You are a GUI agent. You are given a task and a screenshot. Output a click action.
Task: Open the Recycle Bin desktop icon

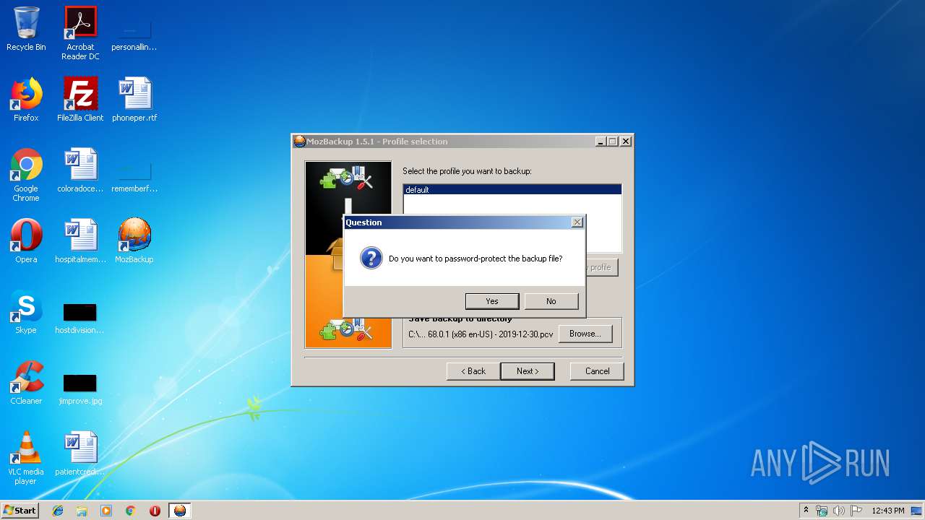point(26,29)
